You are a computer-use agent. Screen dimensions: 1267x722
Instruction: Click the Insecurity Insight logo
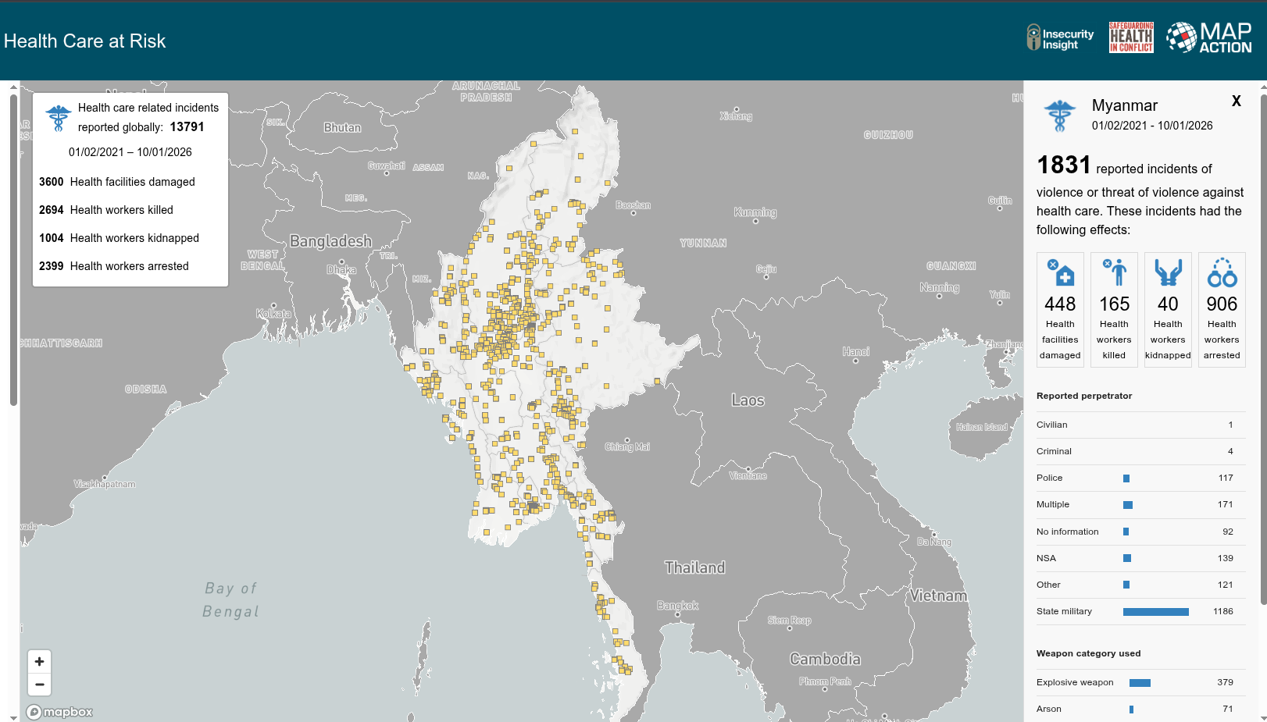(x=1060, y=37)
